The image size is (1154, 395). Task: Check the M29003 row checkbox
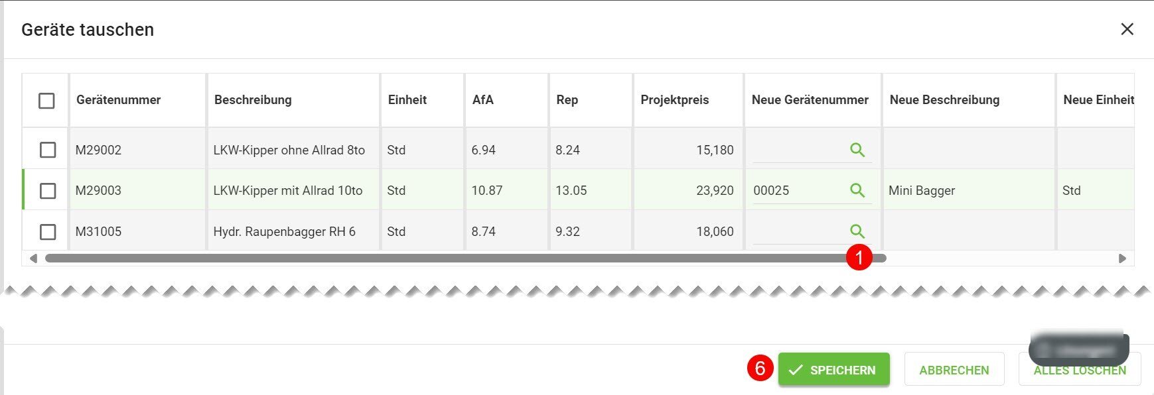tap(48, 191)
